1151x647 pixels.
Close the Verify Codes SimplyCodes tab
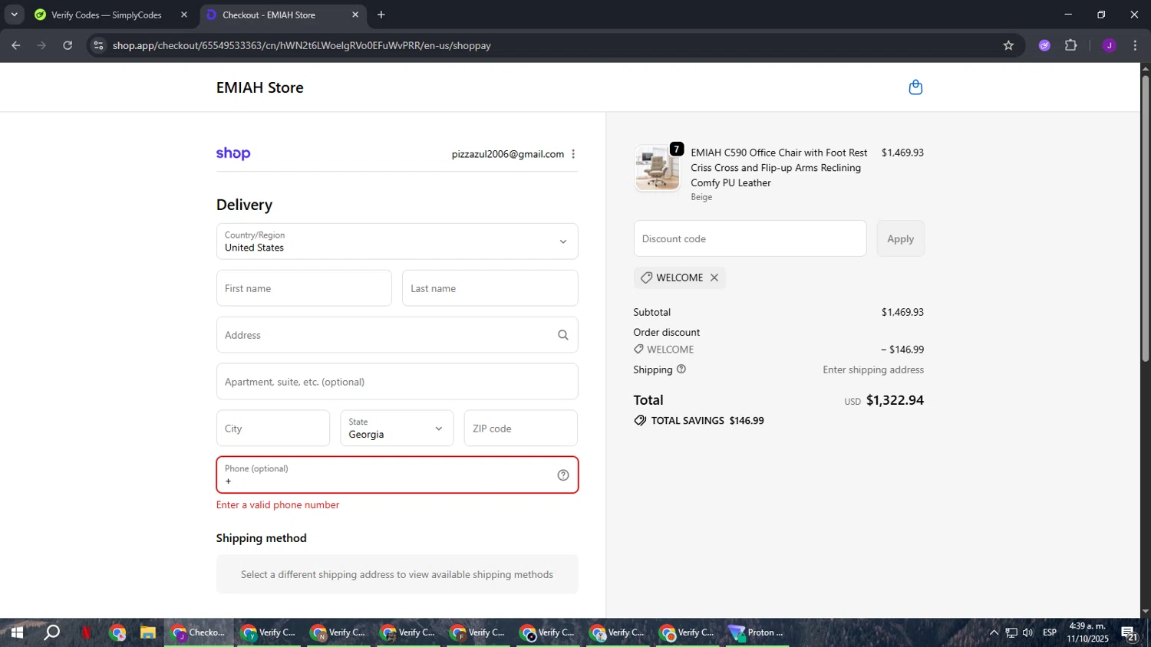pyautogui.click(x=184, y=15)
